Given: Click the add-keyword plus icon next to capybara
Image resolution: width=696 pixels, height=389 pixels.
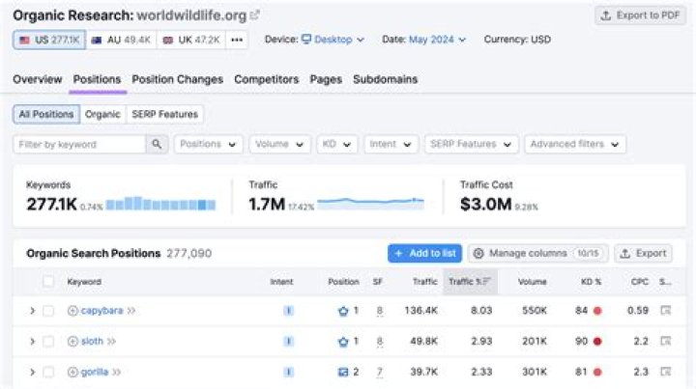Looking at the screenshot, I should [x=72, y=311].
